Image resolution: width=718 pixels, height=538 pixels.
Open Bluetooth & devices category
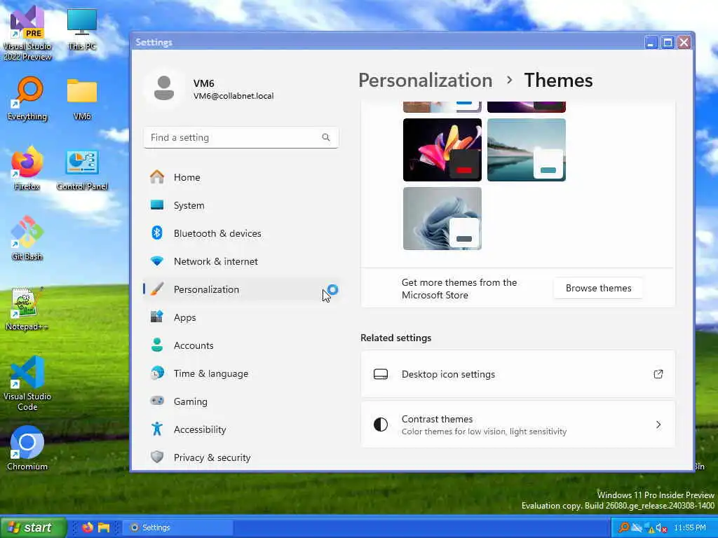pyautogui.click(x=241, y=233)
